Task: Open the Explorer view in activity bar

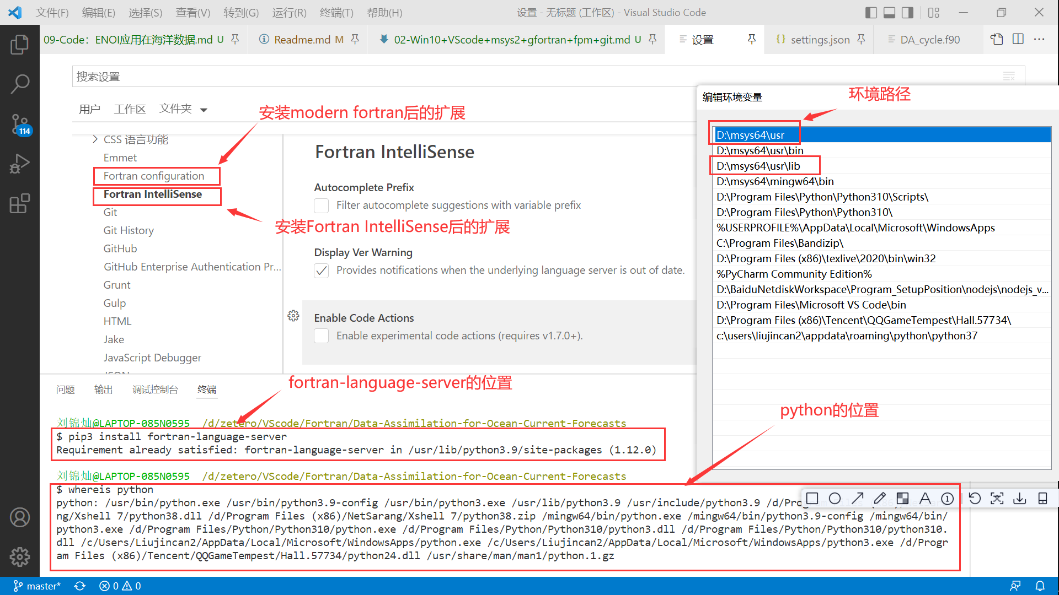Action: click(x=20, y=44)
